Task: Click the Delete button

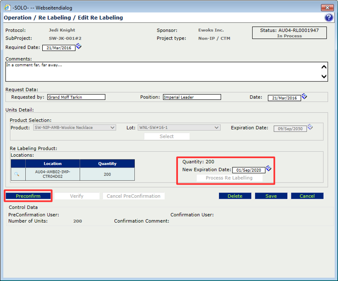Action: [x=235, y=196]
